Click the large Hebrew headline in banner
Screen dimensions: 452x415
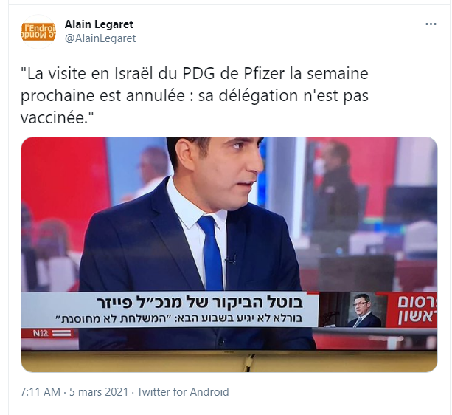pos(200,303)
